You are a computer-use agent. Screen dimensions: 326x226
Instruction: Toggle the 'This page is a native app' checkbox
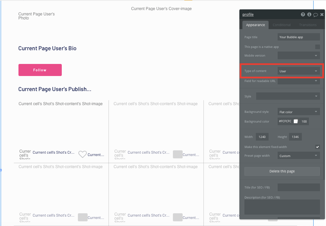[317, 47]
